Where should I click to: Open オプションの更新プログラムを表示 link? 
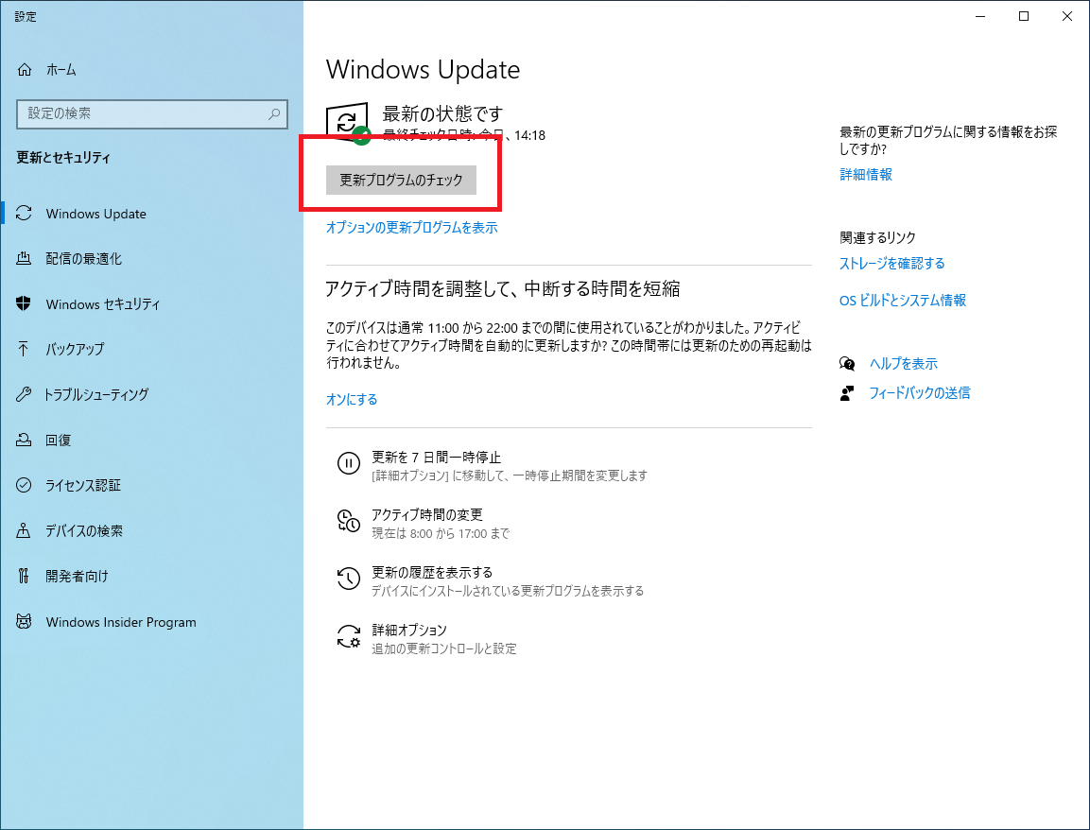tap(411, 227)
